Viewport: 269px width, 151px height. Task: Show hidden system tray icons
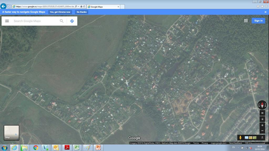point(239,148)
